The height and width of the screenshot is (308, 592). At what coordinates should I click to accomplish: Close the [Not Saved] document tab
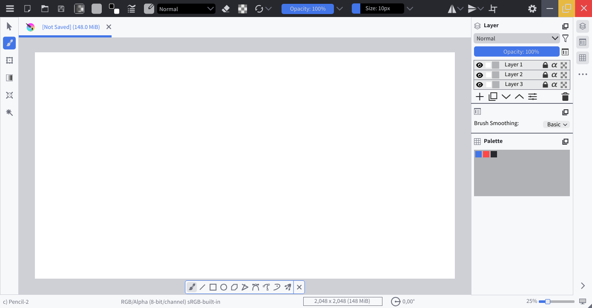109,27
